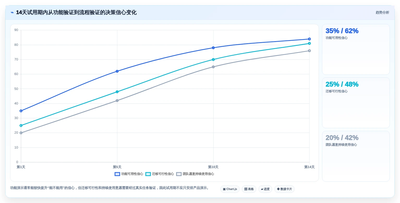This screenshot has width=400, height=203.
Task: Toggle the 功能可用性信心 legend swatch
Action: (117, 174)
